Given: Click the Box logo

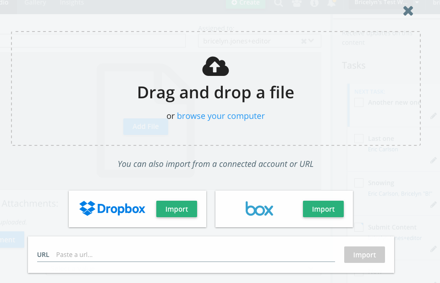Looking at the screenshot, I should click(259, 209).
